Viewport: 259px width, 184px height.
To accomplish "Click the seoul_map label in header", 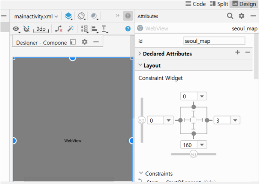I will coord(245,28).
